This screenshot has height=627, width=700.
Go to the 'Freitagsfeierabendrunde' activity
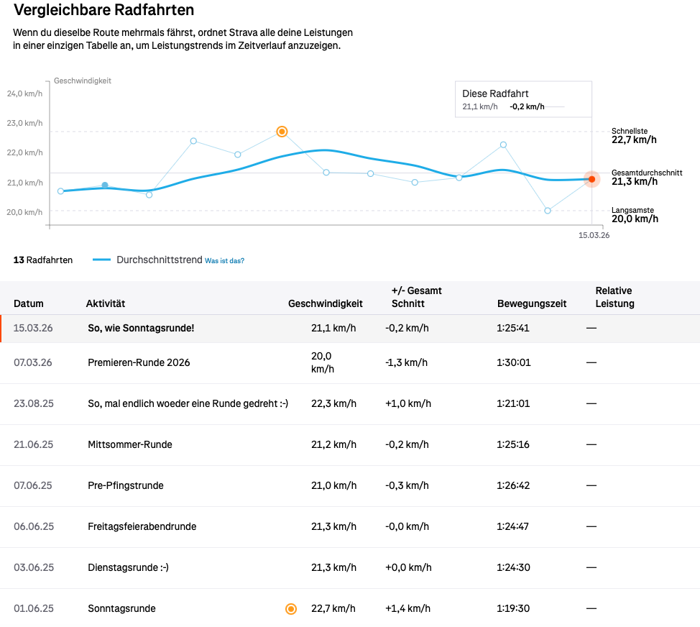coord(142,527)
